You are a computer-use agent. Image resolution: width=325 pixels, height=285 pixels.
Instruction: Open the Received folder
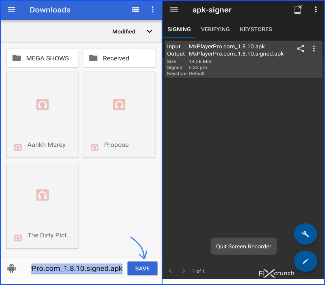point(119,58)
